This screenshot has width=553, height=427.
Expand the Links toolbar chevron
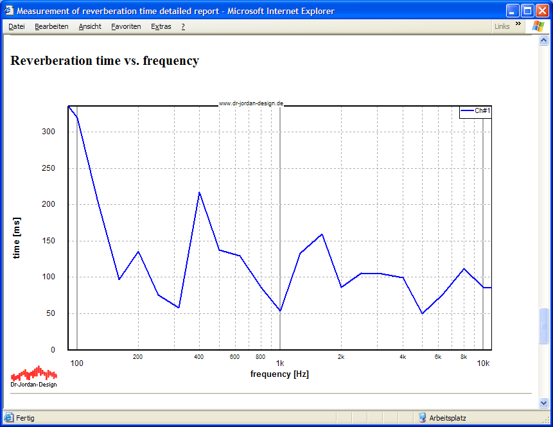tap(518, 24)
